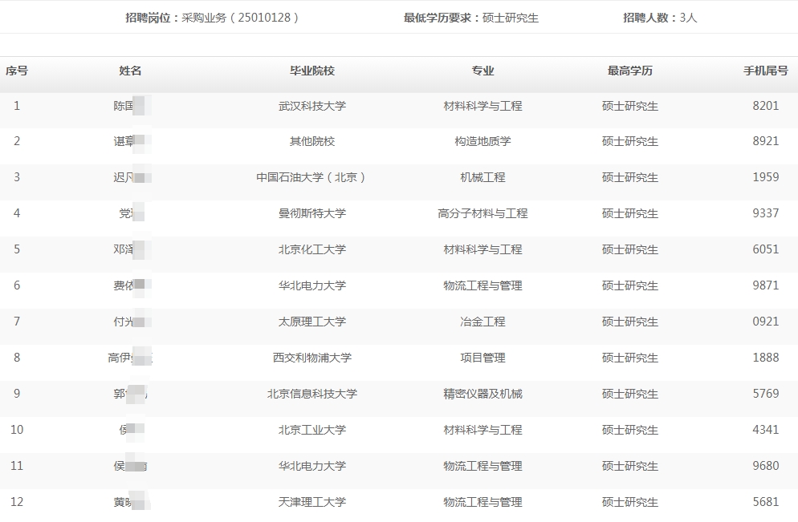The height and width of the screenshot is (522, 798).
Task: Click the 冶金工程 major cell
Action: coord(482,322)
